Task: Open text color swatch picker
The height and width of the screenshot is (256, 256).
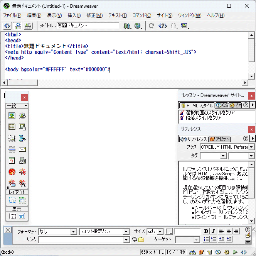Action: [169, 231]
